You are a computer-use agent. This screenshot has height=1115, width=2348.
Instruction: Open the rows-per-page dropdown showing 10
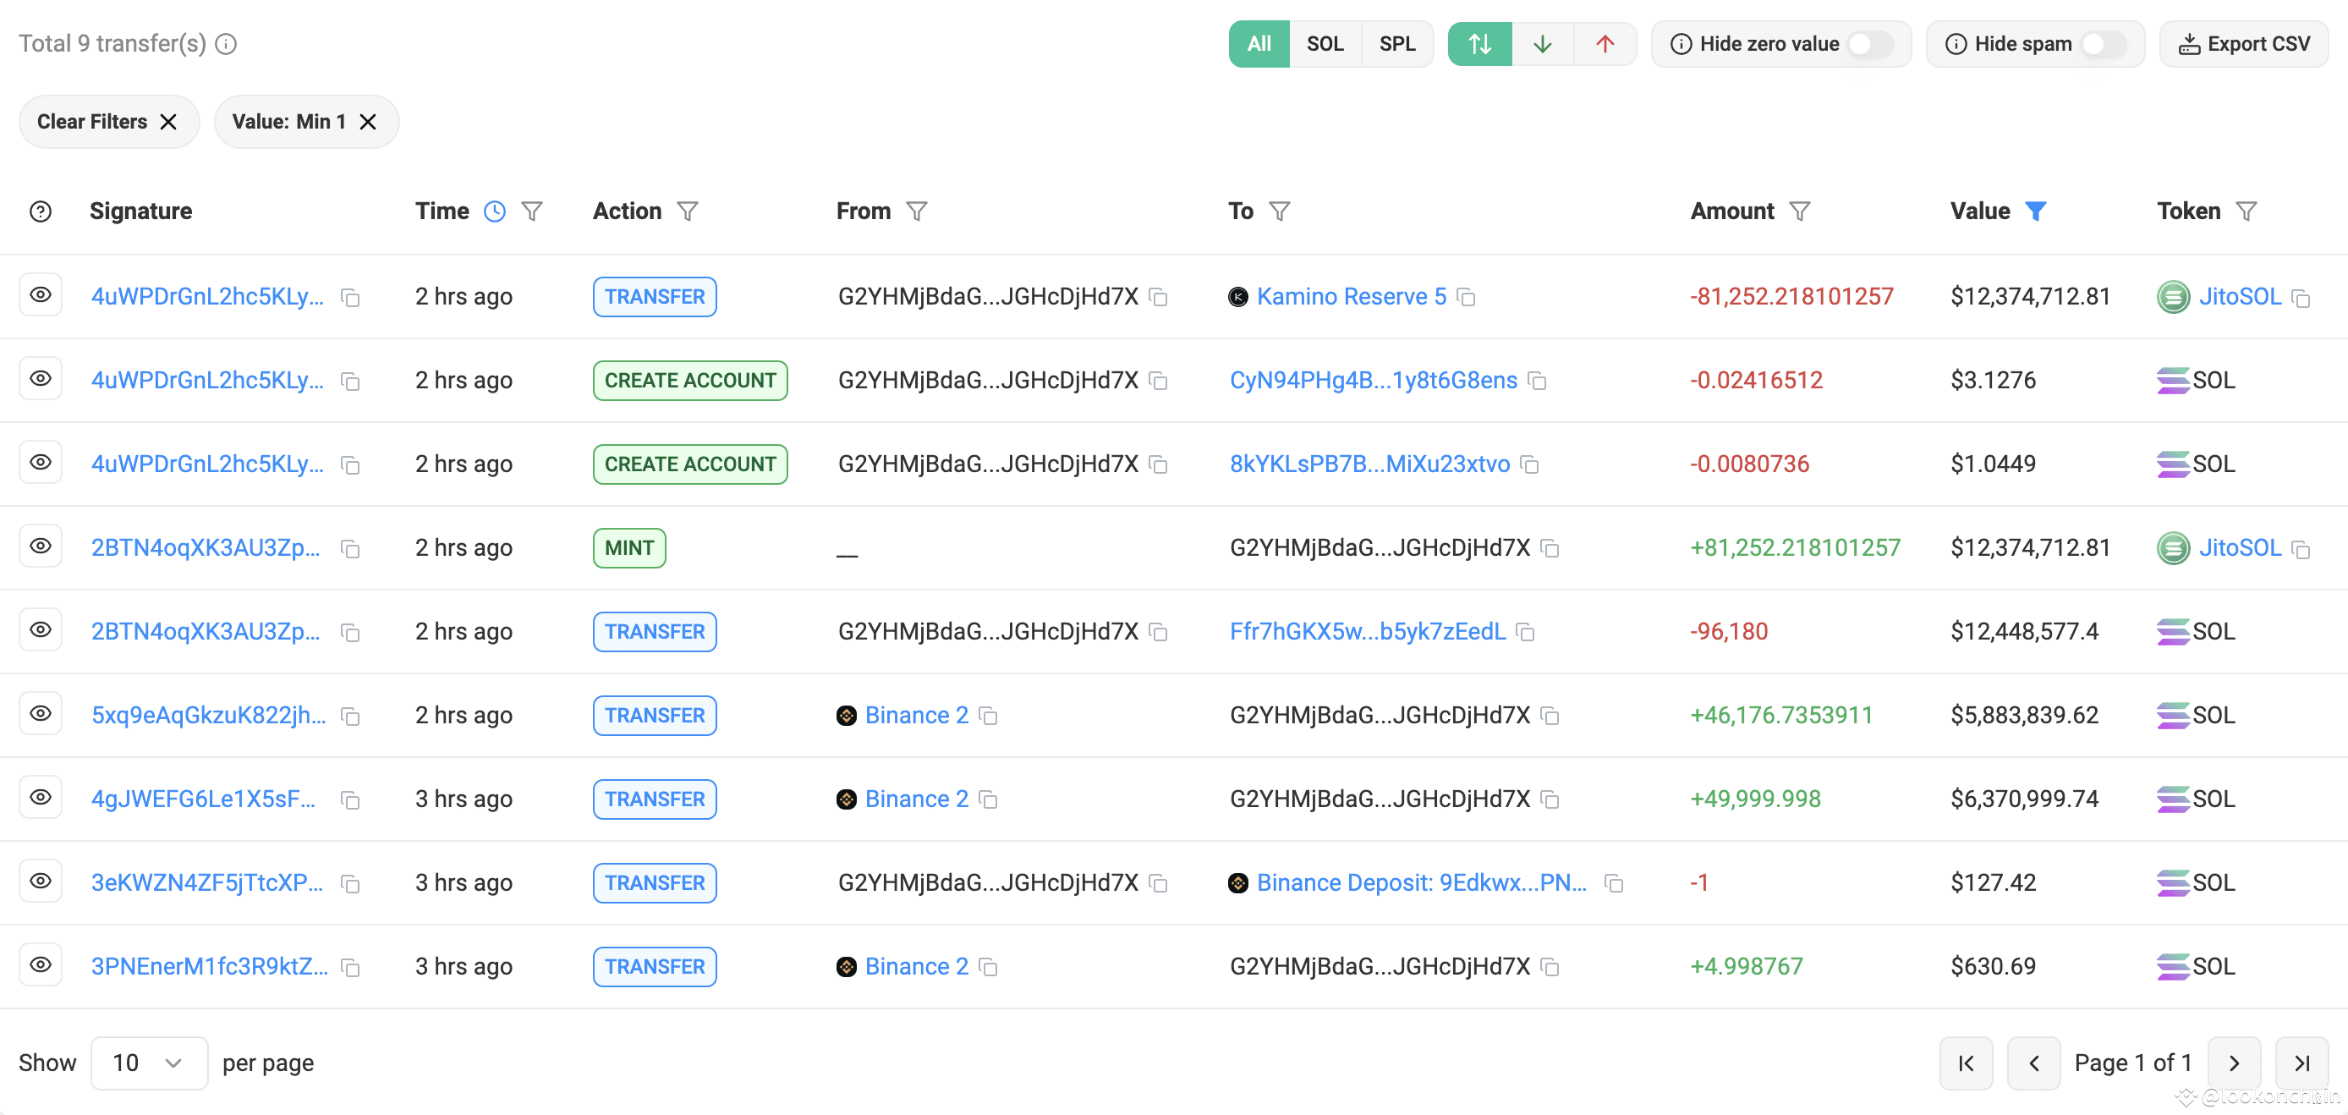click(x=149, y=1062)
